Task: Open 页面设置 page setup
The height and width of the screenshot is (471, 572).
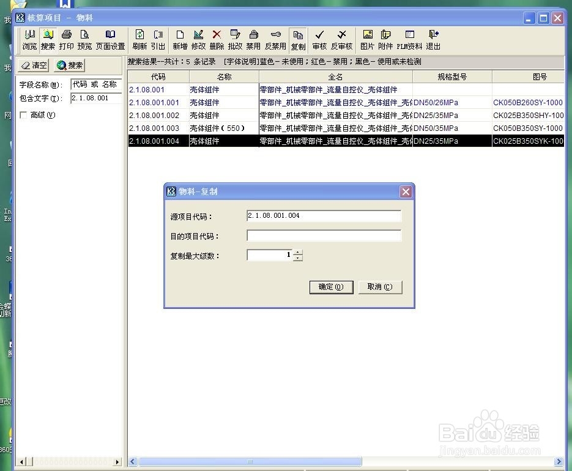Action: 110,40
